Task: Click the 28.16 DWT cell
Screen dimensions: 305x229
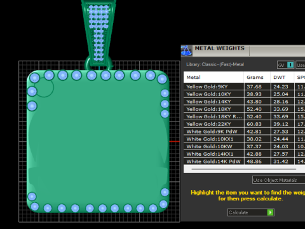Action: (282, 101)
